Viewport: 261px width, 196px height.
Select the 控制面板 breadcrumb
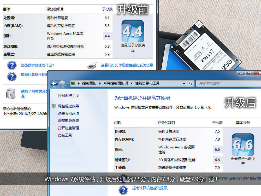[89, 83]
